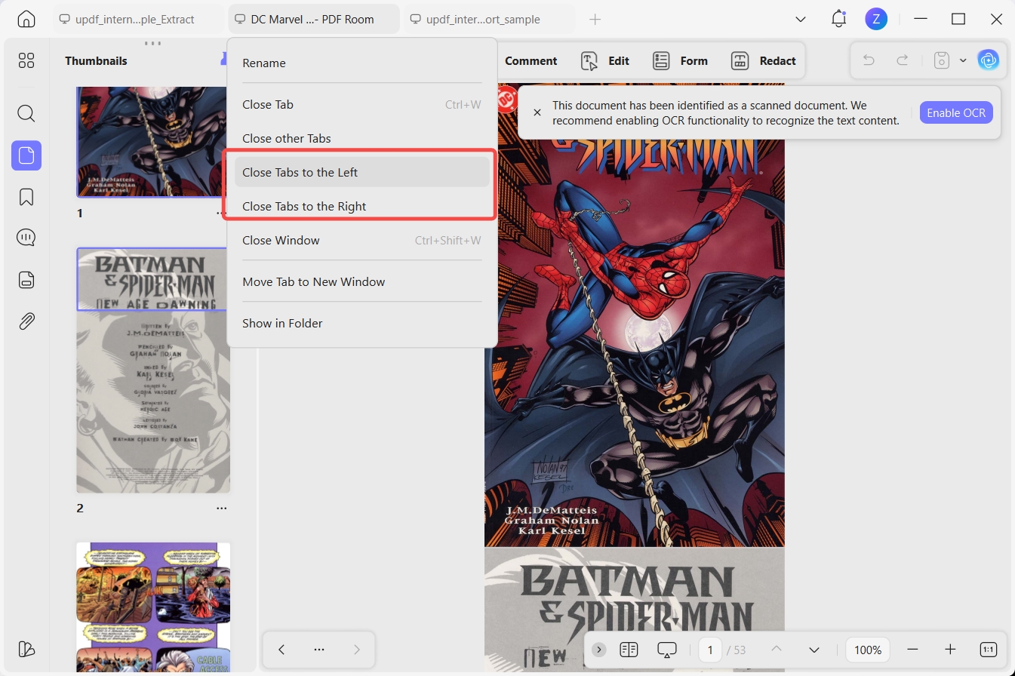Select the third page comic panels thumbnail

click(x=153, y=607)
